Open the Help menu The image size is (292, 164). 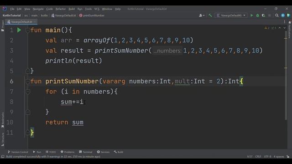[118, 9]
